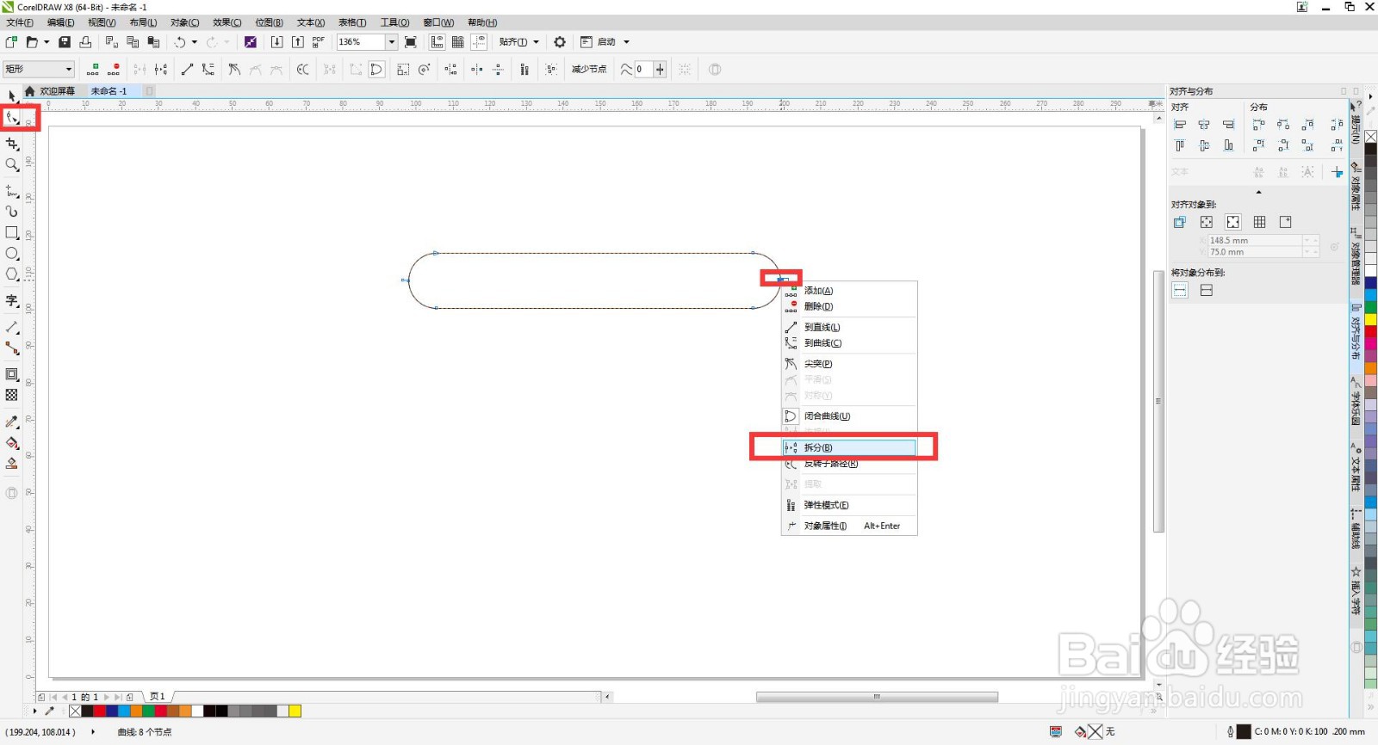The image size is (1378, 745).
Task: Pick the red swatch in document palette
Action: 99,711
